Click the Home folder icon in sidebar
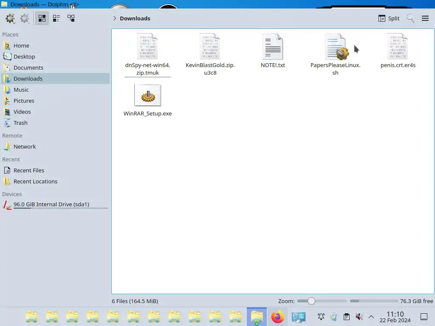 pos(7,45)
